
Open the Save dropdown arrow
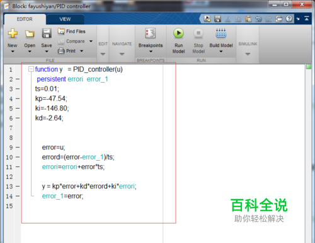(x=47, y=51)
